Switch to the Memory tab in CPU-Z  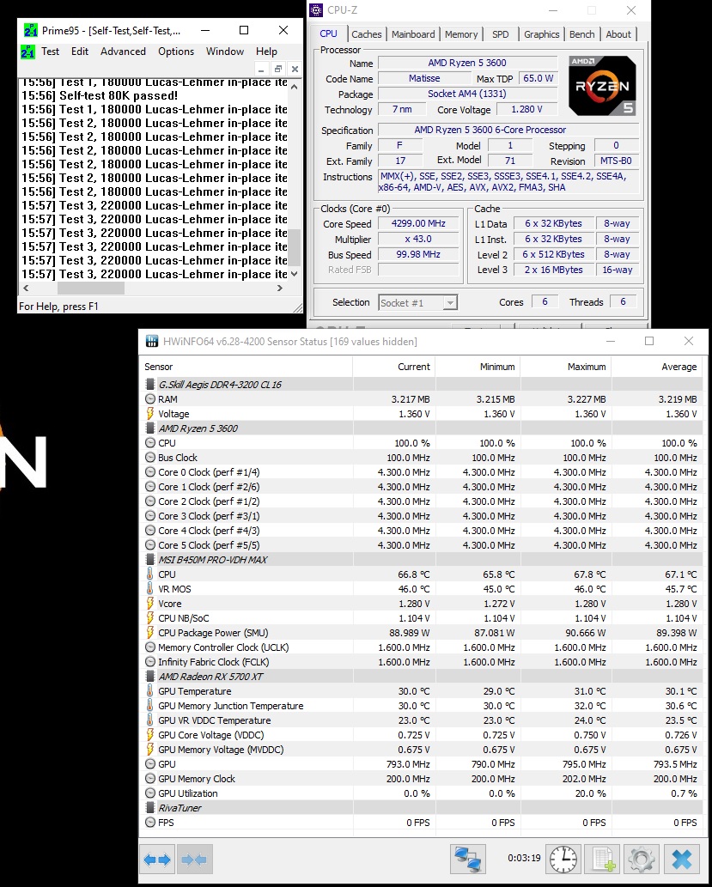[460, 34]
